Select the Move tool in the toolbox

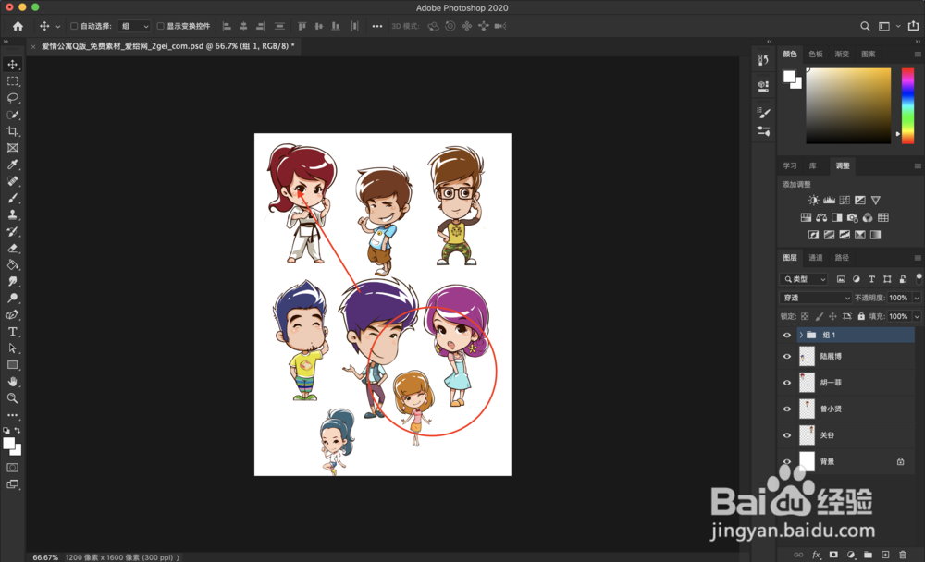(x=12, y=65)
